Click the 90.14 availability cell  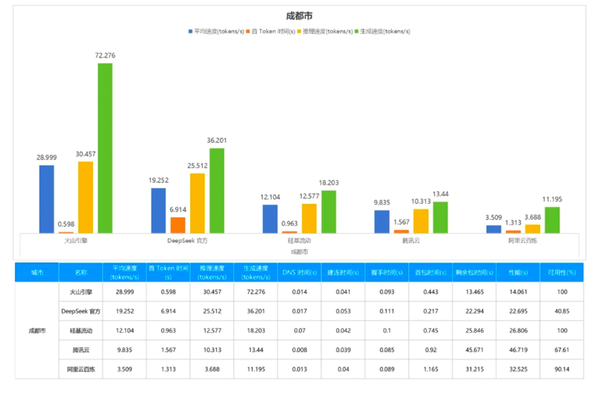tap(562, 369)
